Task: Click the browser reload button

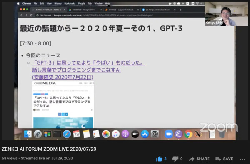Action: (x=31, y=15)
